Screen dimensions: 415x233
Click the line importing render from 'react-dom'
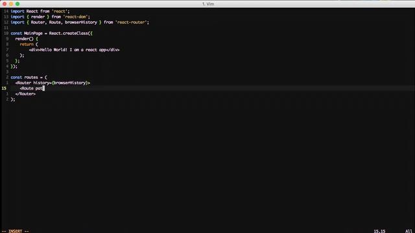point(51,17)
